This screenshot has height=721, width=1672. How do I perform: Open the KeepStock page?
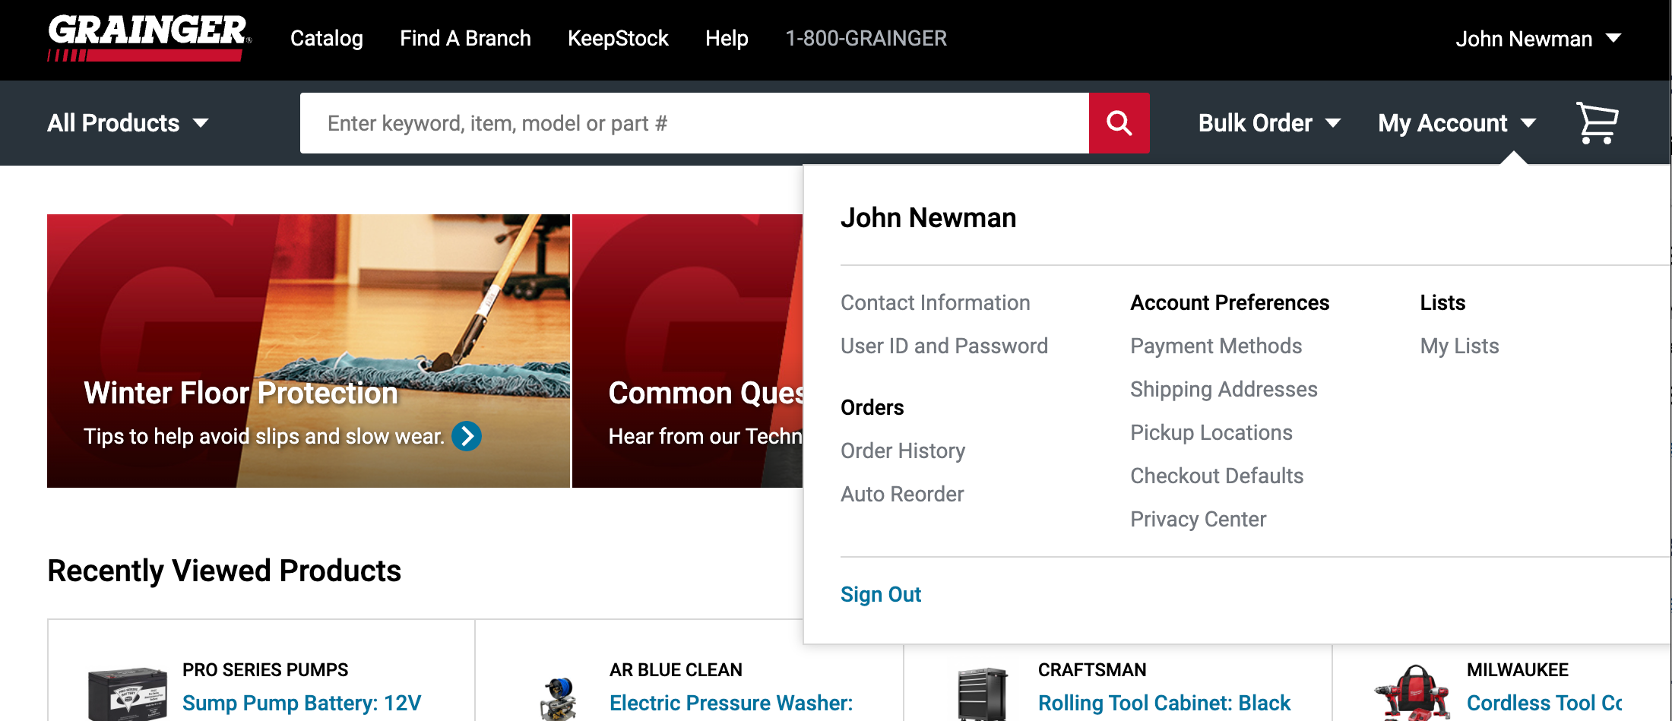click(x=618, y=38)
